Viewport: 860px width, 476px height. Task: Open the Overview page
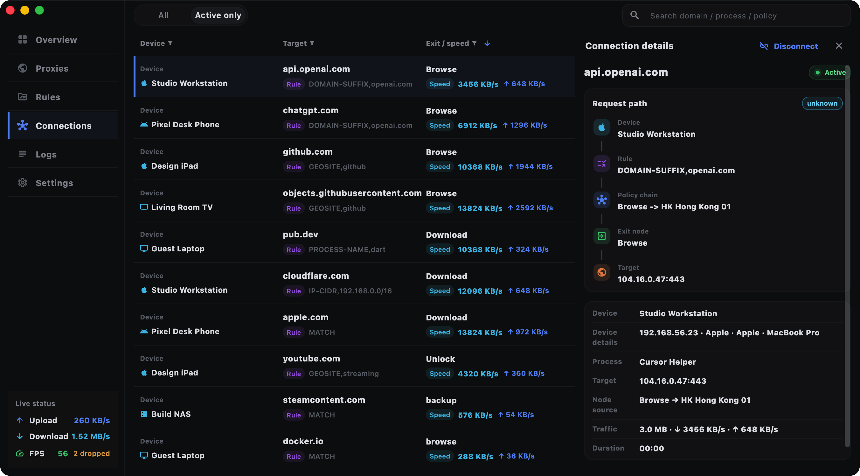[62, 40]
